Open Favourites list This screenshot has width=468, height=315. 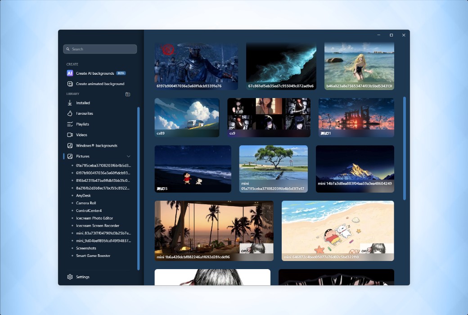coord(85,113)
